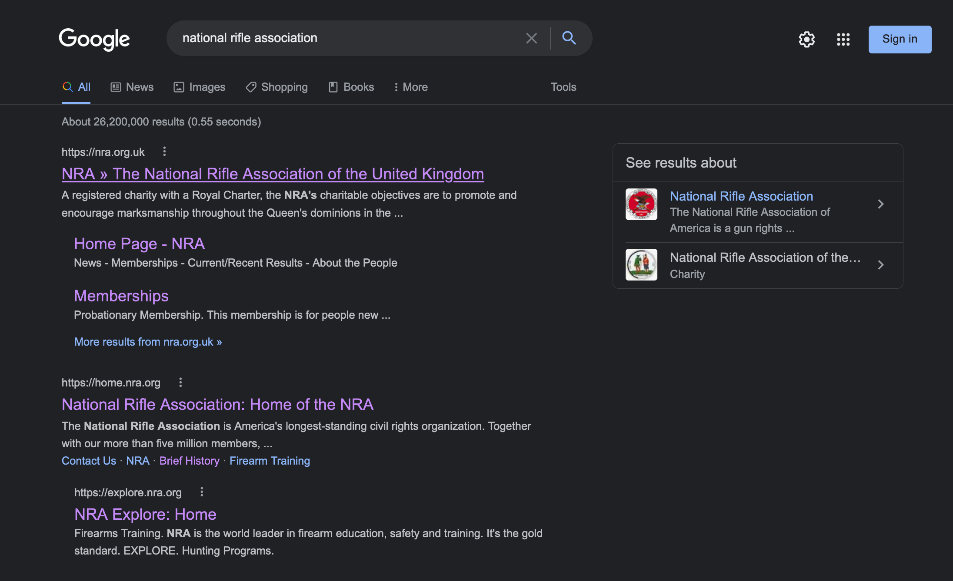Image resolution: width=953 pixels, height=581 pixels.
Task: Open the Memberships sitelink
Action: click(121, 296)
